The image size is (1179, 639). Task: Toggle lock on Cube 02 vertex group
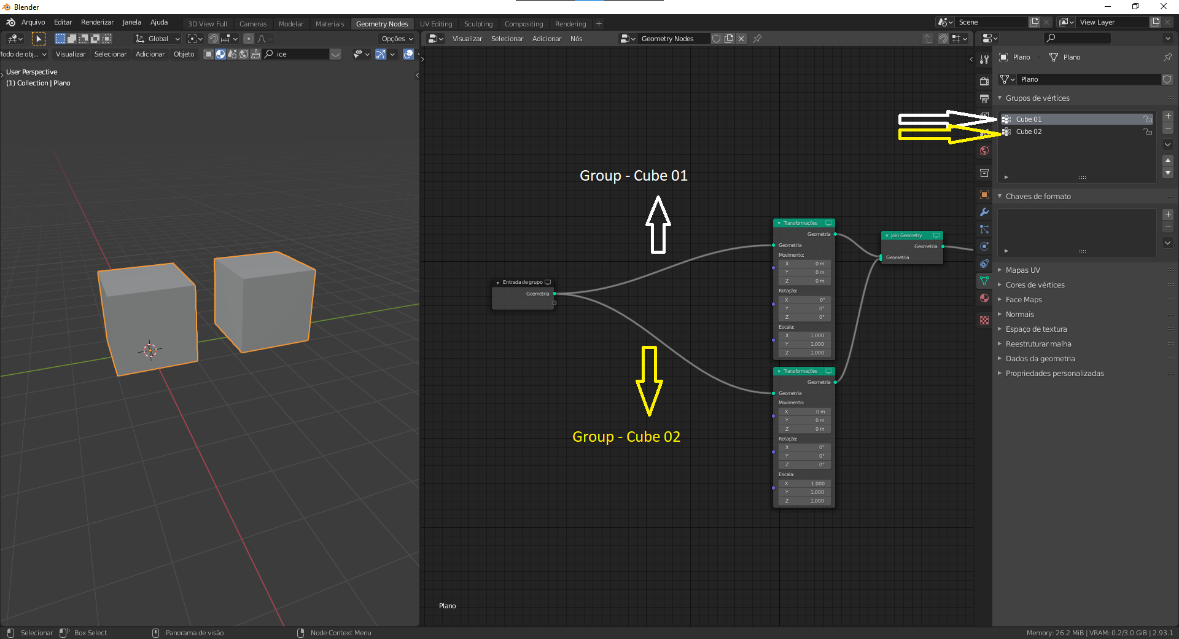click(x=1147, y=131)
